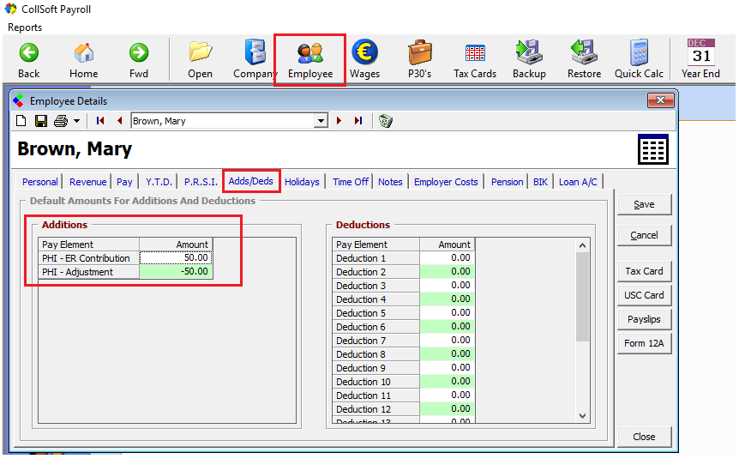Screen dimensions: 739x465
Task: Switch to the Pension tab
Action: 508,182
